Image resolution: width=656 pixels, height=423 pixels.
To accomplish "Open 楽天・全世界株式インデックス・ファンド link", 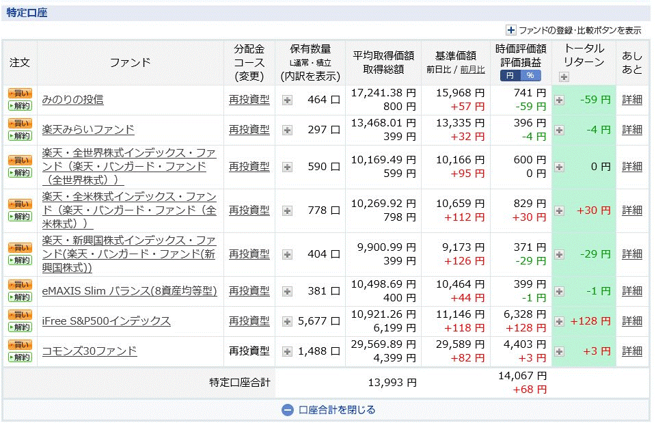I will [129, 167].
